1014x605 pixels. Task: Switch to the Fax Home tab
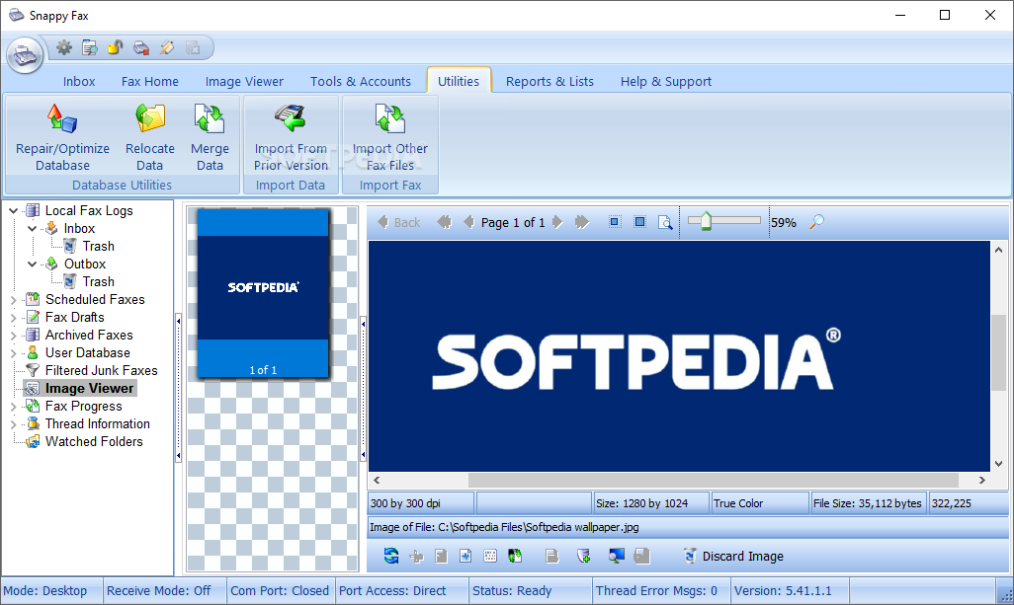(150, 81)
